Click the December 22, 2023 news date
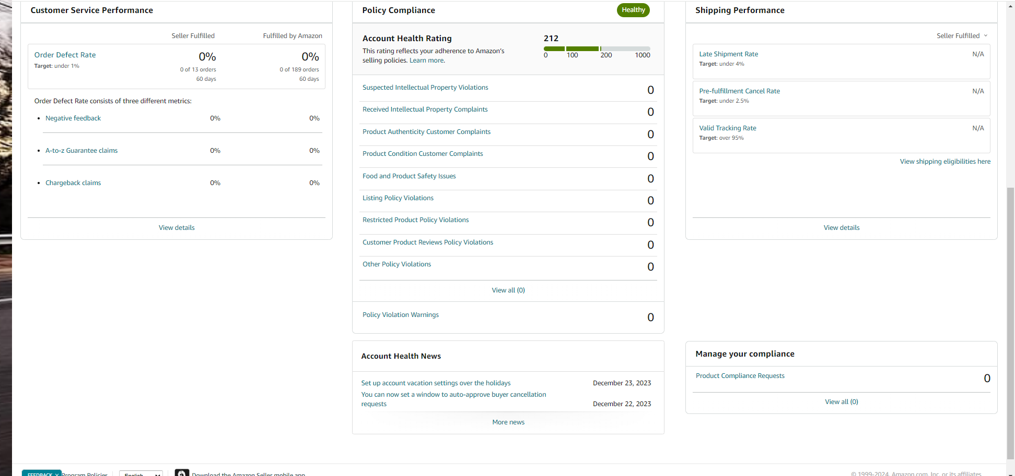Image resolution: width=1015 pixels, height=476 pixels. pyautogui.click(x=622, y=404)
